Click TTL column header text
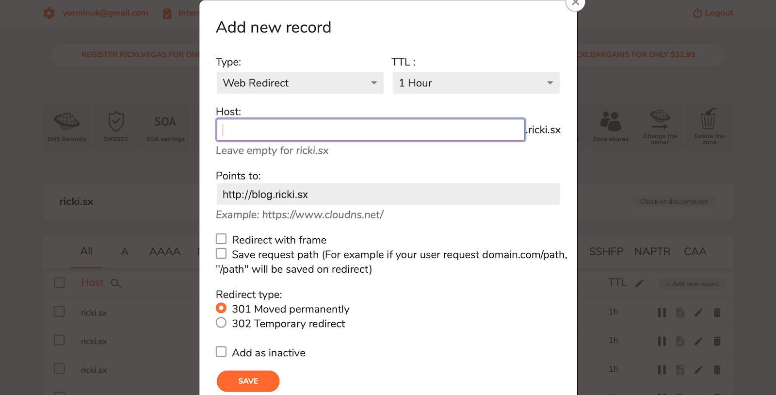The width and height of the screenshot is (776, 395). [x=617, y=282]
